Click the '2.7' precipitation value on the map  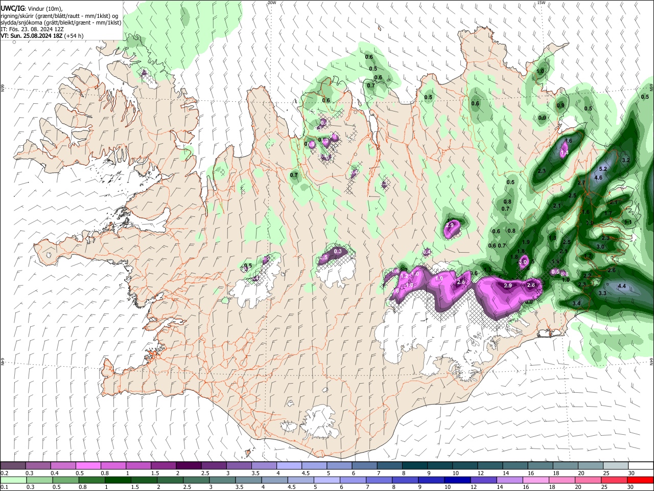pos(581,183)
